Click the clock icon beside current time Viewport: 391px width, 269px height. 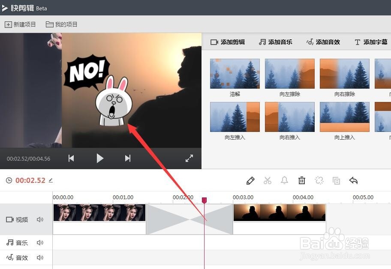(9, 180)
